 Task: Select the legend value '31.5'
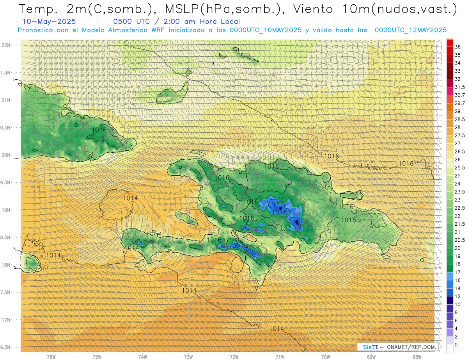(x=460, y=87)
